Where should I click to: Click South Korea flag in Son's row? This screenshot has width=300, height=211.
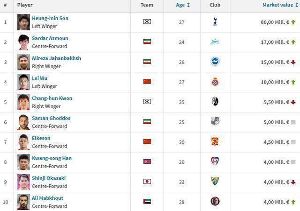(x=147, y=21)
